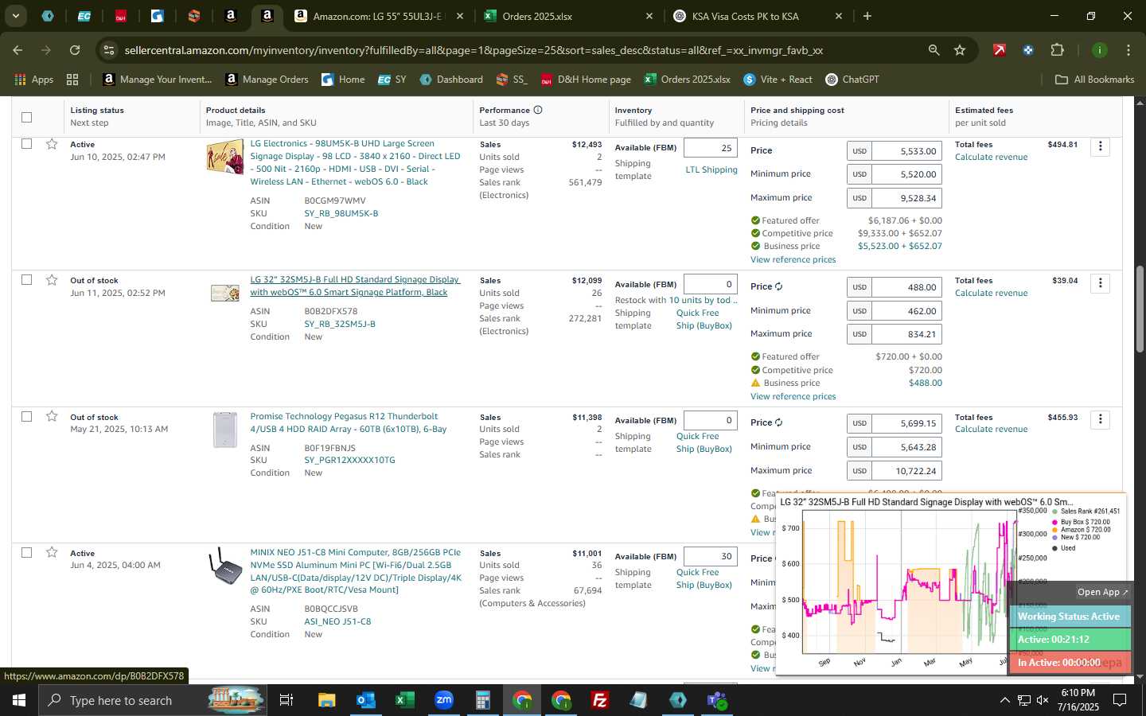This screenshot has height=716, width=1146.
Task: Open Chrome profile avatar
Action: (1100, 50)
